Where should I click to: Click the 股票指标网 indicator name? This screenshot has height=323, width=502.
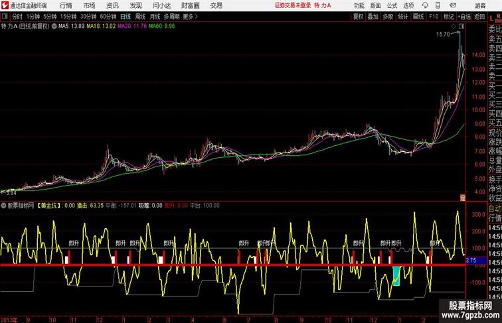pyautogui.click(x=21, y=206)
